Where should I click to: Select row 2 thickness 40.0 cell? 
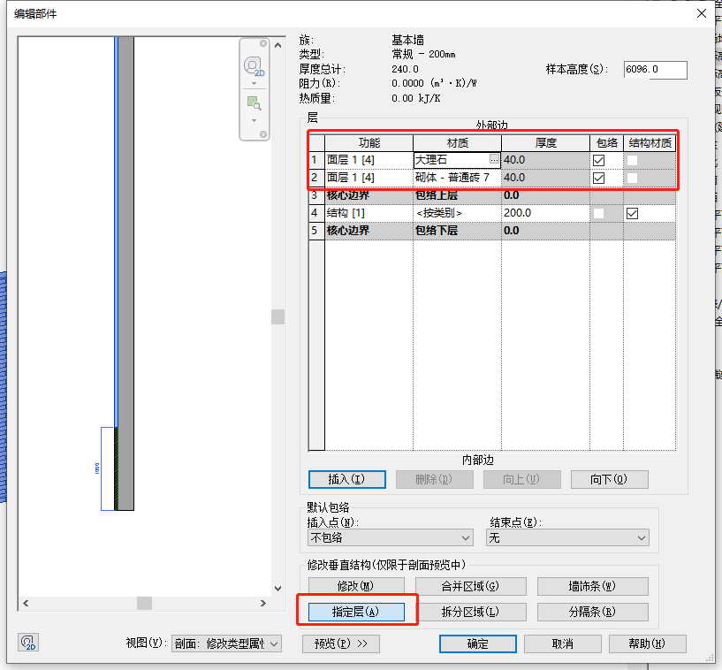[x=545, y=178]
